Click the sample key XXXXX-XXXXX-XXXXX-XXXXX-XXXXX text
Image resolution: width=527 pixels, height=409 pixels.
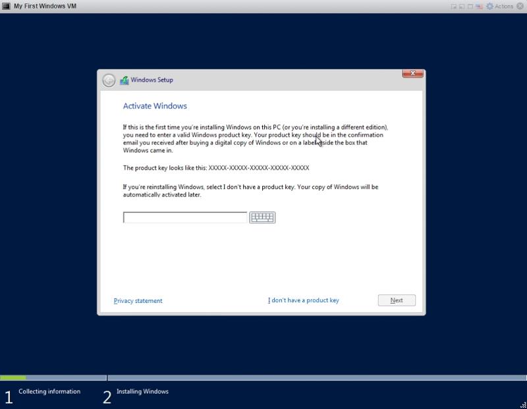point(259,168)
